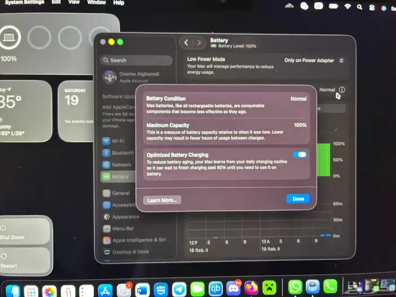Screen dimensions: 396x297
Task: Go forward in System Settings
Action: click(x=199, y=42)
